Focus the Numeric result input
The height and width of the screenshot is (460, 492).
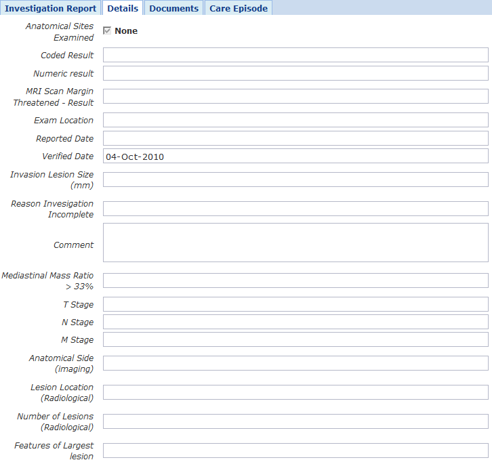(295, 73)
